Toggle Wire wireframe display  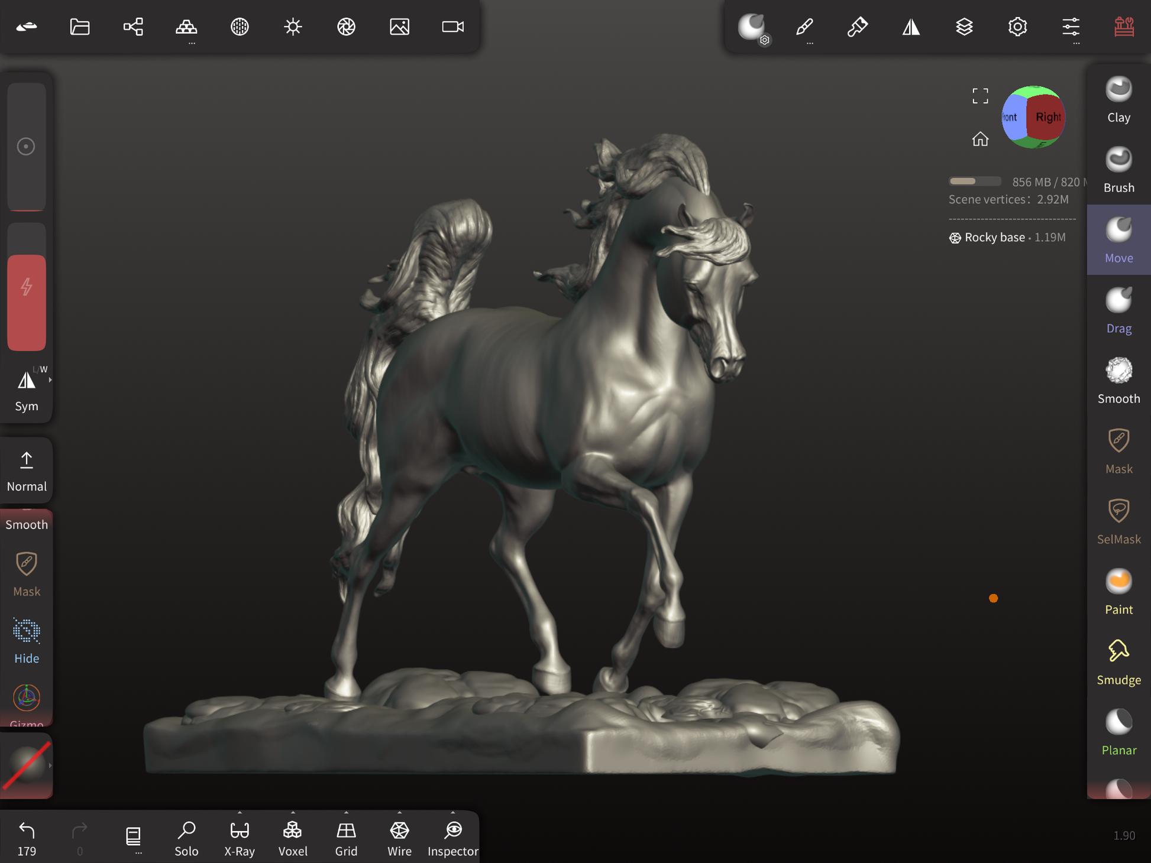coord(399,838)
